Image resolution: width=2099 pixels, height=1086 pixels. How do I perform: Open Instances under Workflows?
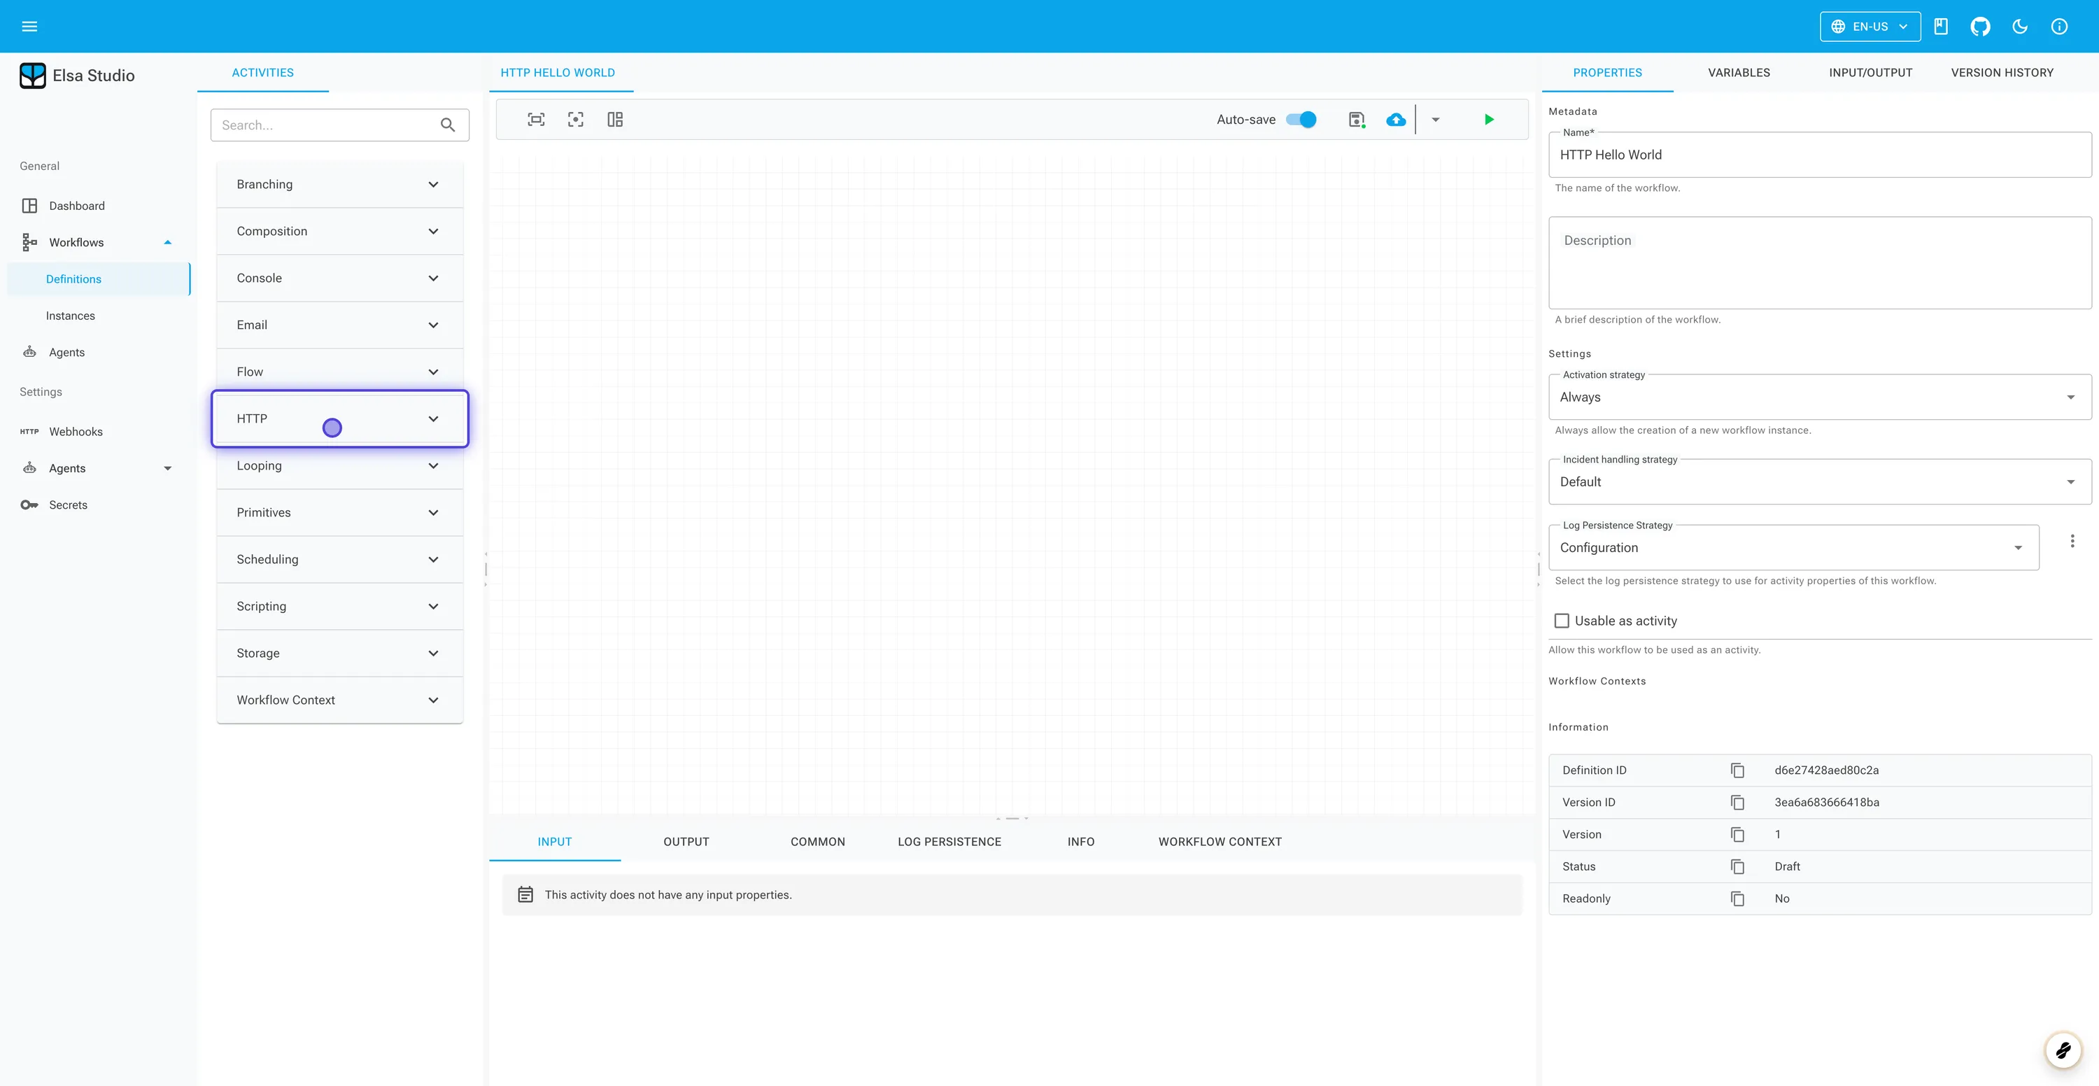click(99, 316)
